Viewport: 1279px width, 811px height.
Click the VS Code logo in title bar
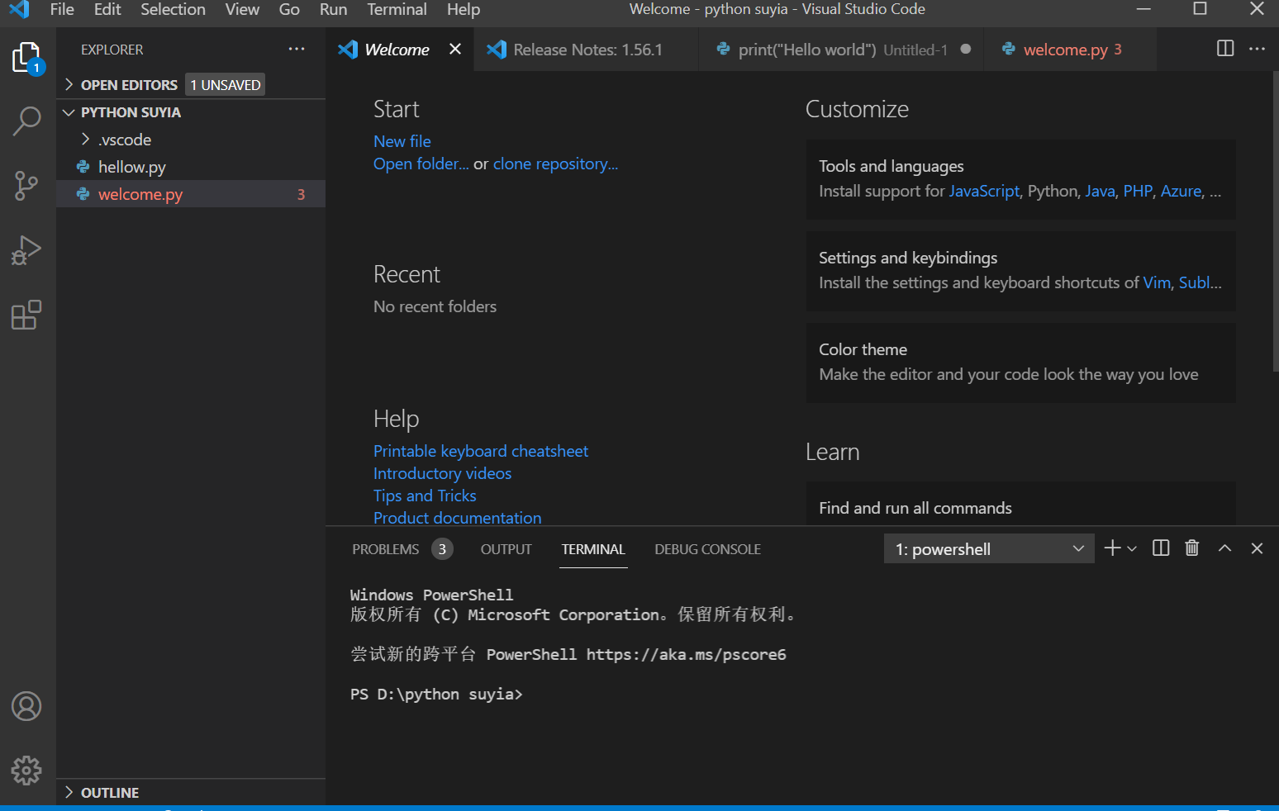click(x=19, y=10)
